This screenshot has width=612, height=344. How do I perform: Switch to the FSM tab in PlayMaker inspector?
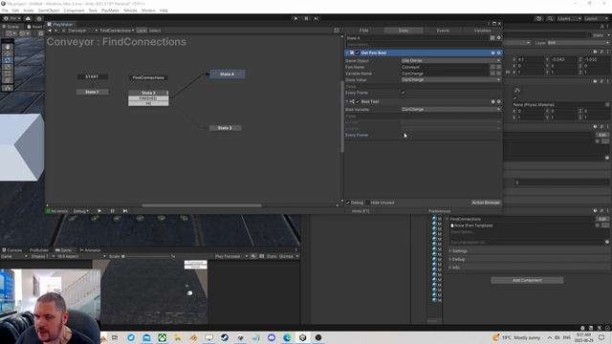coord(363,31)
